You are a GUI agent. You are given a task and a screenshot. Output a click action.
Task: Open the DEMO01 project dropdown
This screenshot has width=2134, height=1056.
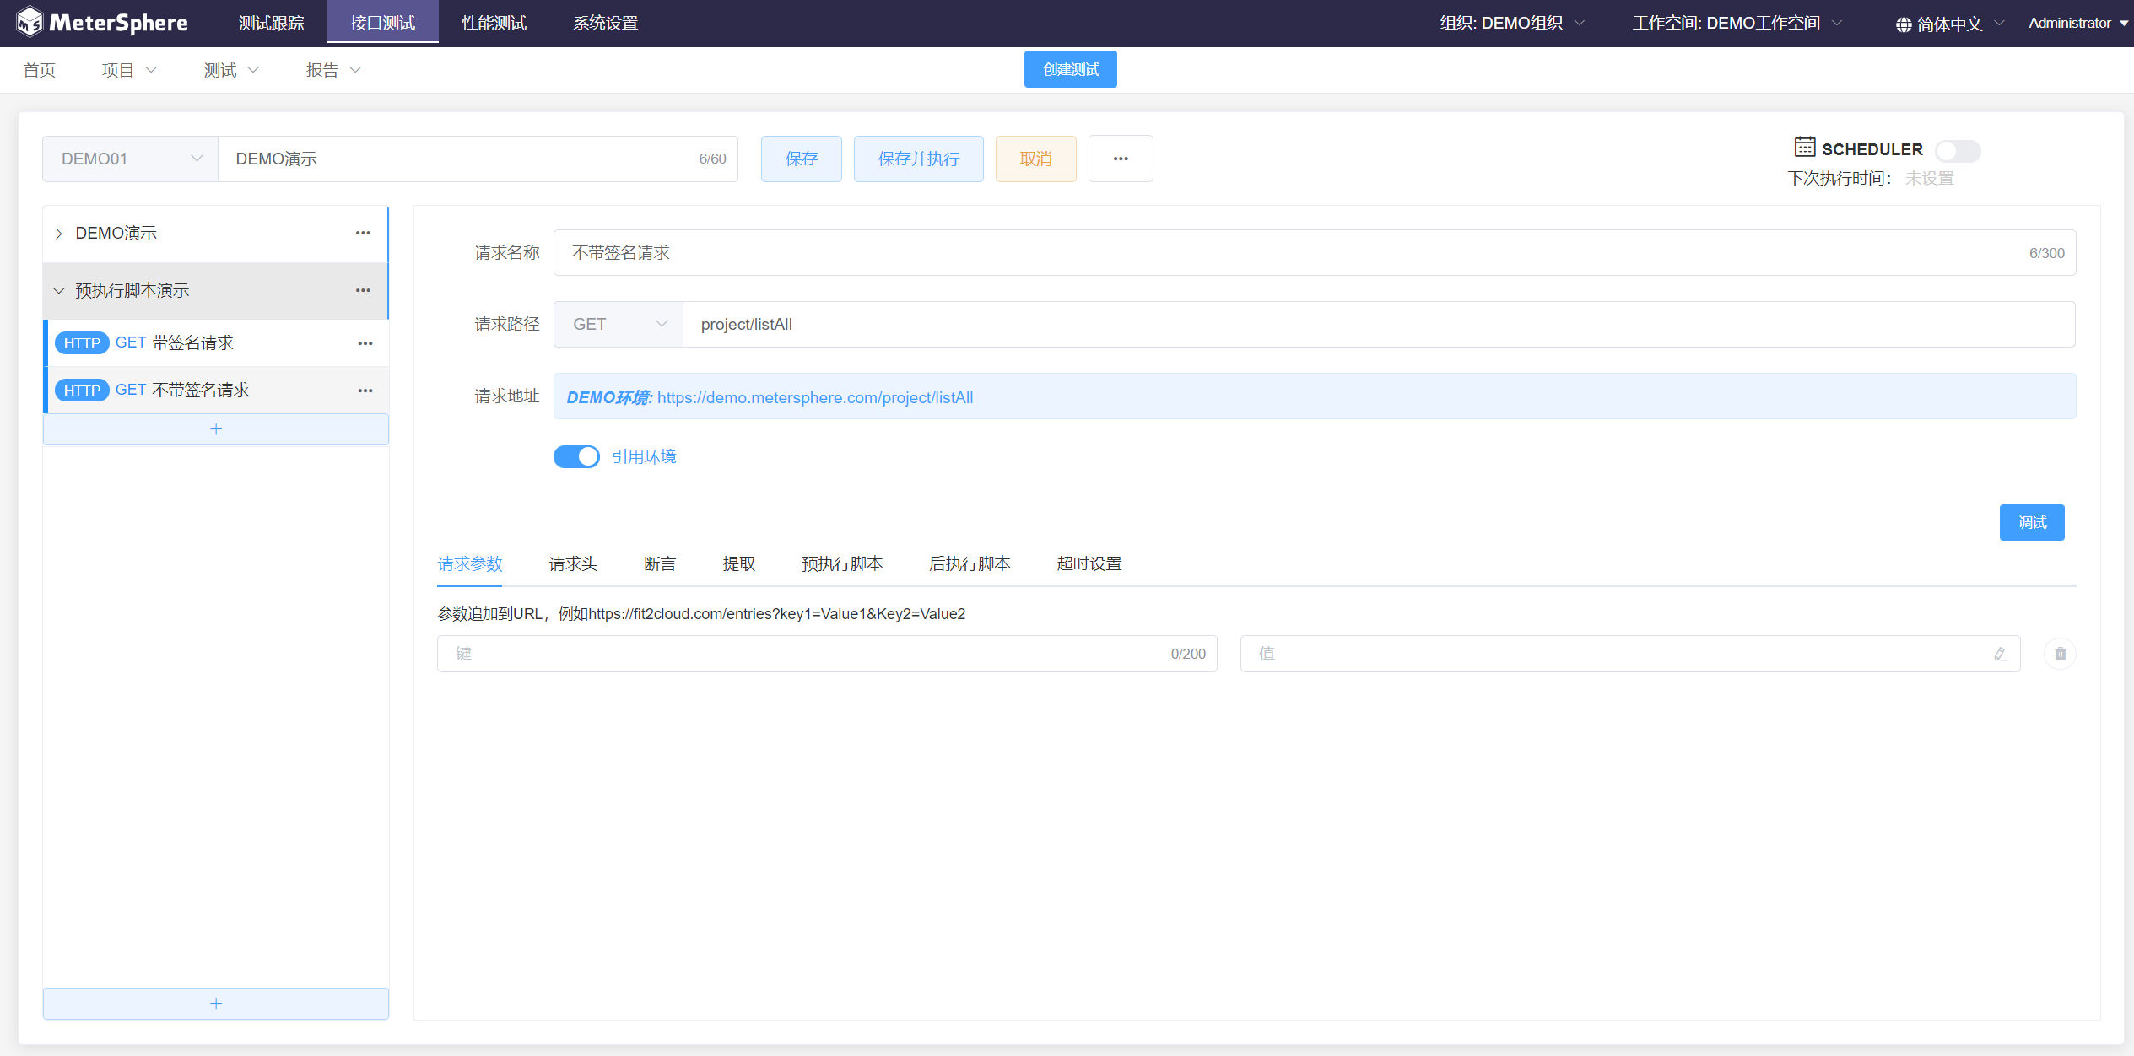pos(131,159)
